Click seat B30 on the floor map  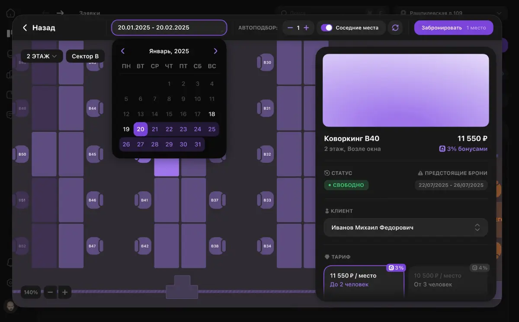pyautogui.click(x=266, y=63)
